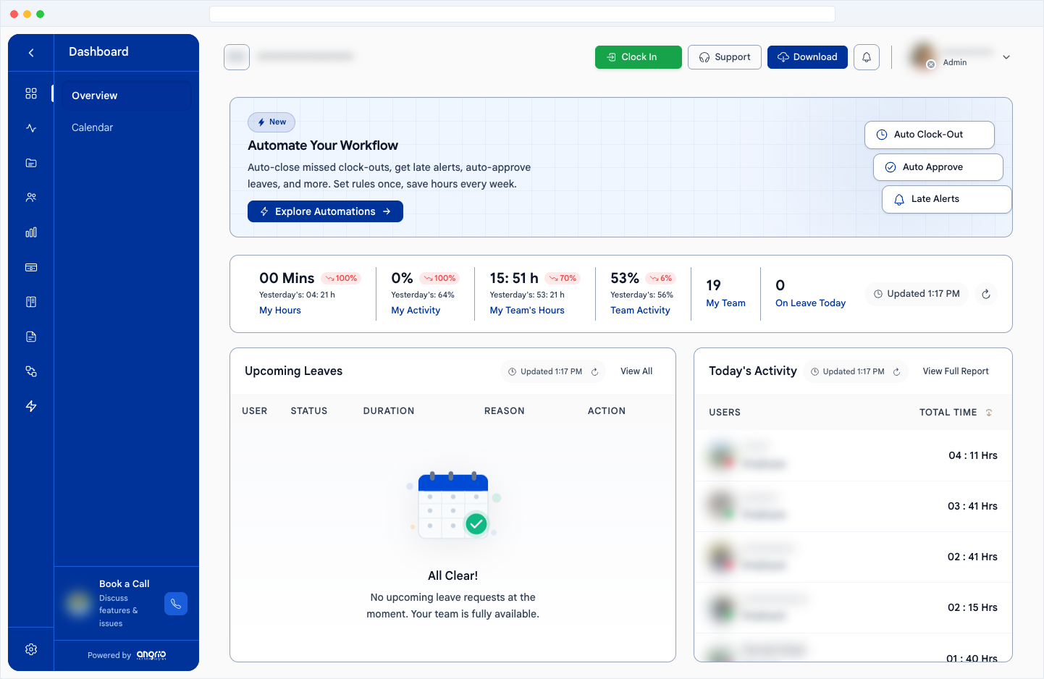
Task: Open the projects folder icon in sidebar
Action: (30, 162)
